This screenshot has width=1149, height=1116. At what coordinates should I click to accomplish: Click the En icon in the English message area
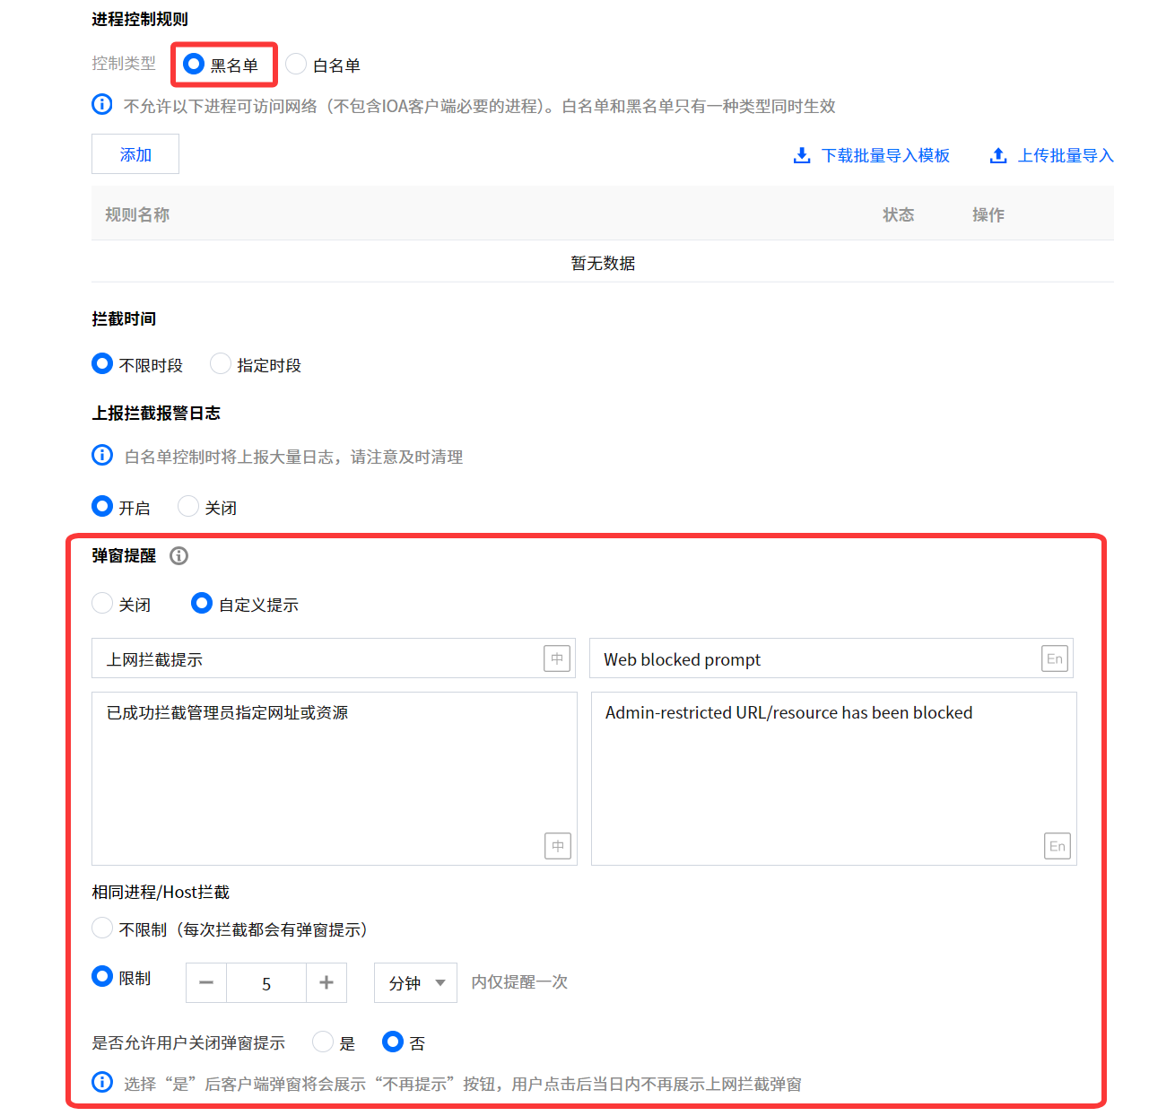(1058, 846)
